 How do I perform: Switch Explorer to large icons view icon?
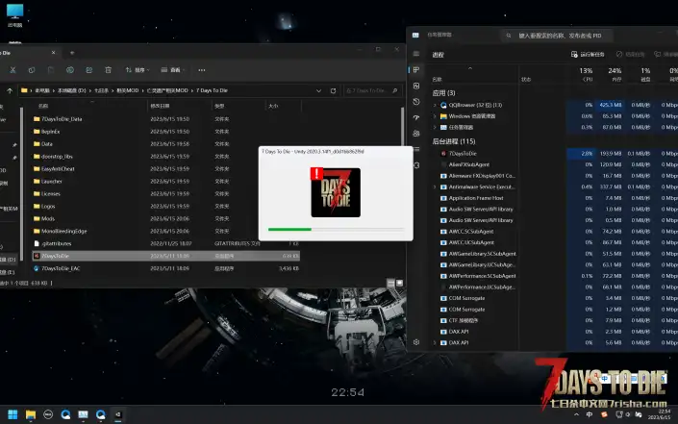click(x=399, y=283)
